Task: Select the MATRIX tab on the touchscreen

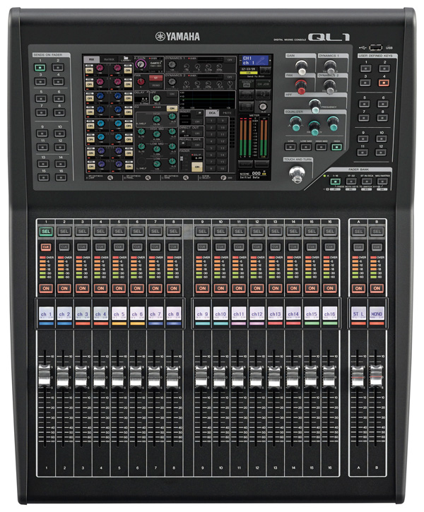Action: (109, 59)
